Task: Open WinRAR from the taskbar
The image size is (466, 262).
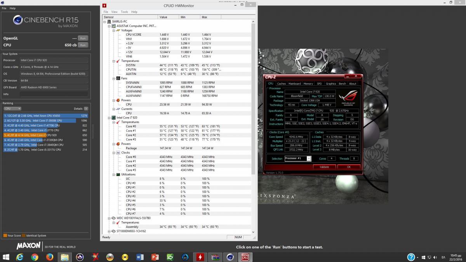Action: [x=215, y=257]
